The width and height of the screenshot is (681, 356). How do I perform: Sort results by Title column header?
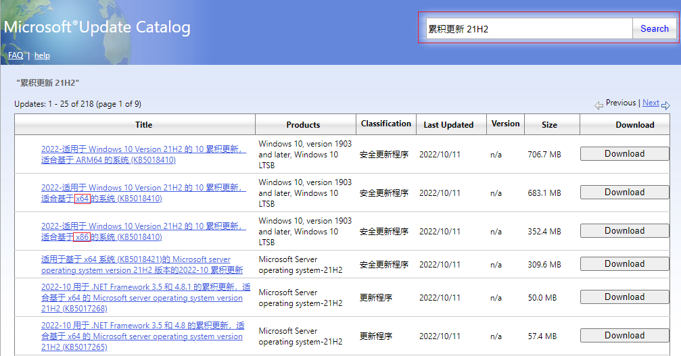point(143,125)
